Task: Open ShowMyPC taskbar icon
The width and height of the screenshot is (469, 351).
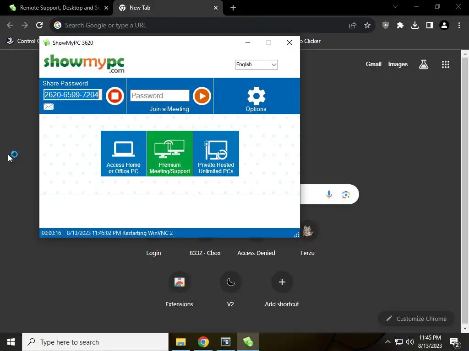Action: tap(248, 342)
